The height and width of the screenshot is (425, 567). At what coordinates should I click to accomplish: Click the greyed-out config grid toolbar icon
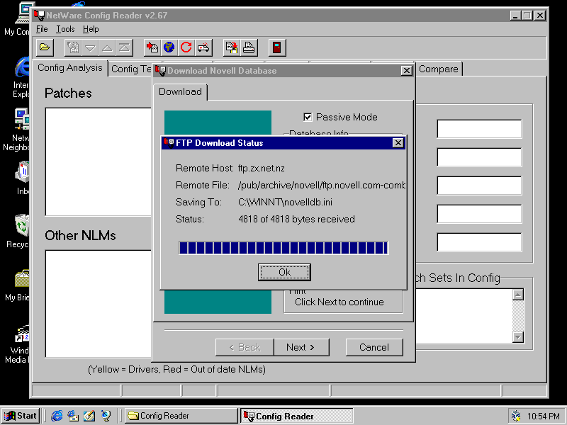click(x=73, y=47)
